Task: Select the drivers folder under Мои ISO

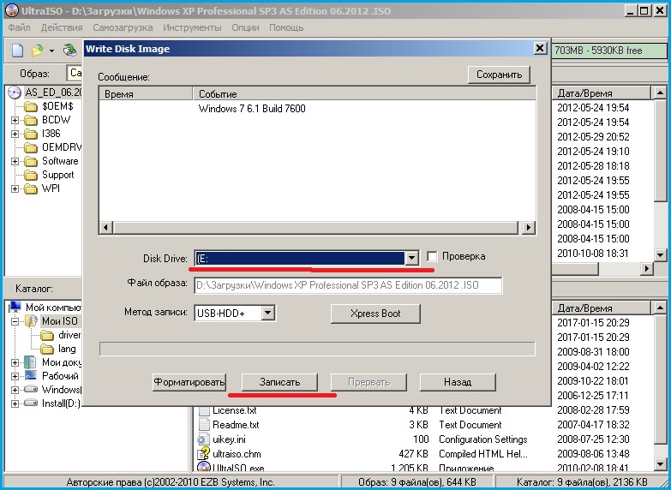Action: click(60, 335)
